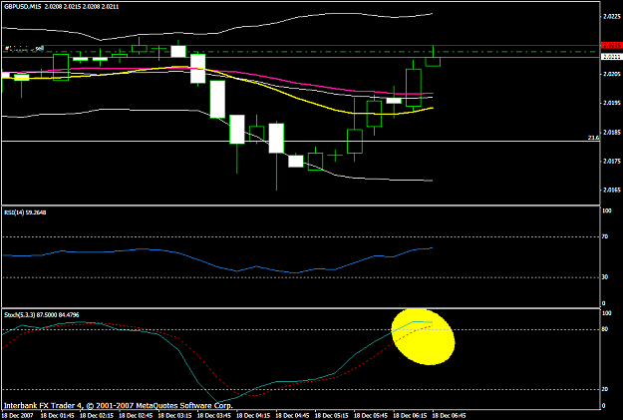623x420 pixels.
Task: Click the 18 Dec 03:15 time label
Action: point(174,416)
